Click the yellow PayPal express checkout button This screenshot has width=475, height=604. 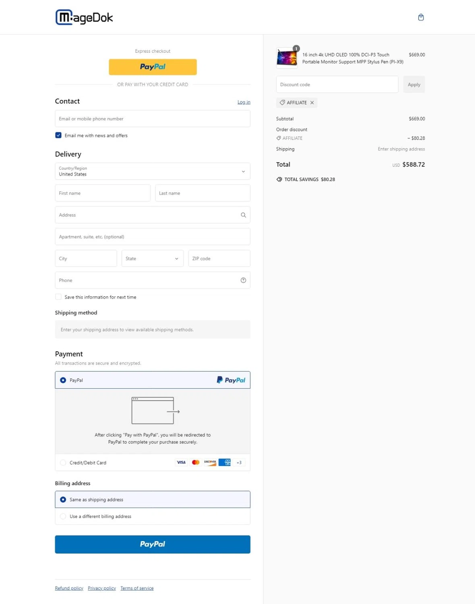pyautogui.click(x=153, y=67)
